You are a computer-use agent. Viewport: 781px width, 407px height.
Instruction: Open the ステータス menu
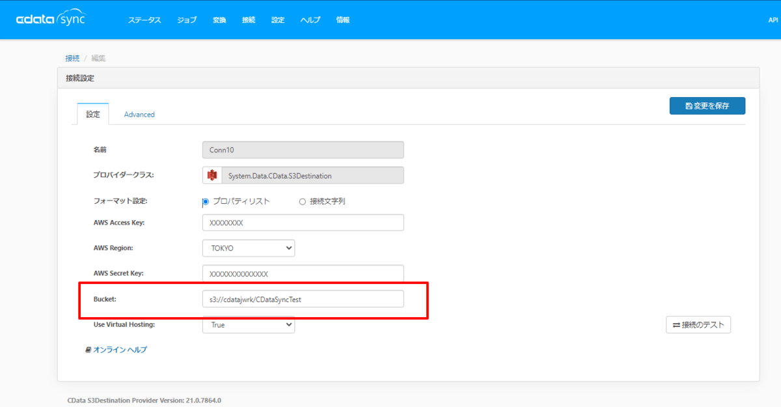click(144, 20)
